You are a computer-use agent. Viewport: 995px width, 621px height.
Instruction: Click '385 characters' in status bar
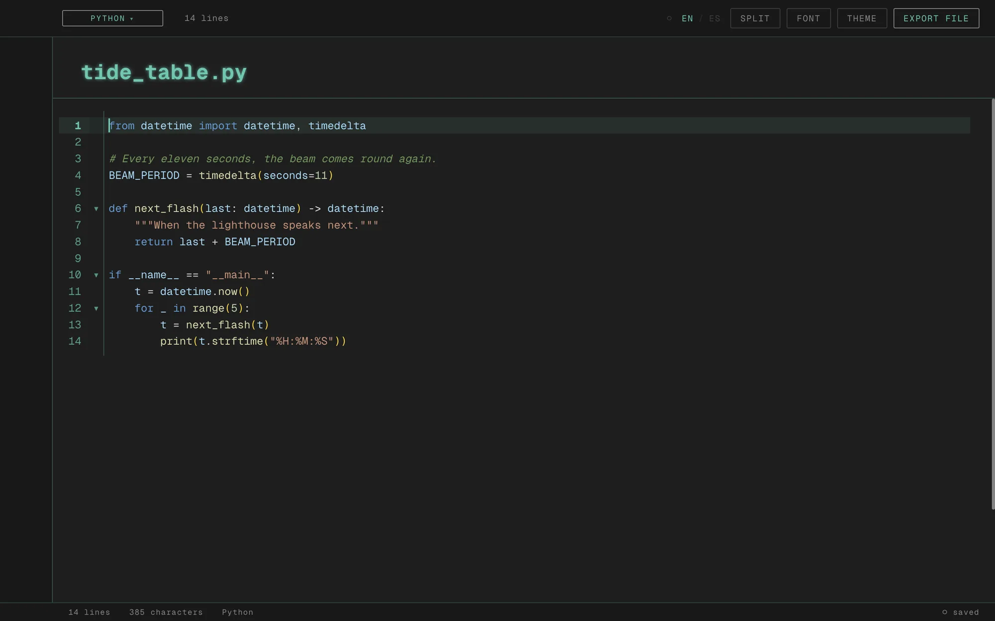click(166, 612)
